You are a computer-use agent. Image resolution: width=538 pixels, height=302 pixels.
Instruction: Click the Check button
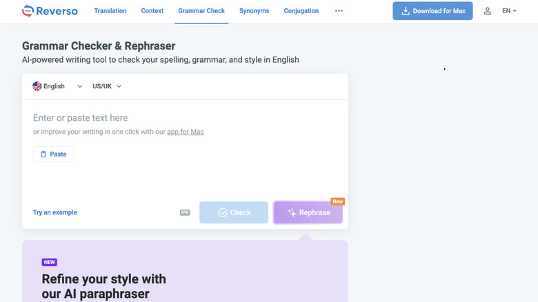click(234, 212)
